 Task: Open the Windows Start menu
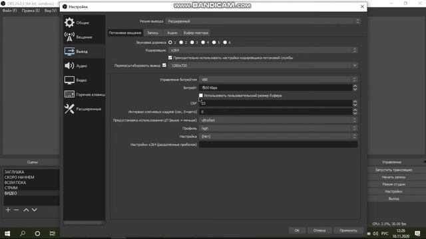click(7, 233)
